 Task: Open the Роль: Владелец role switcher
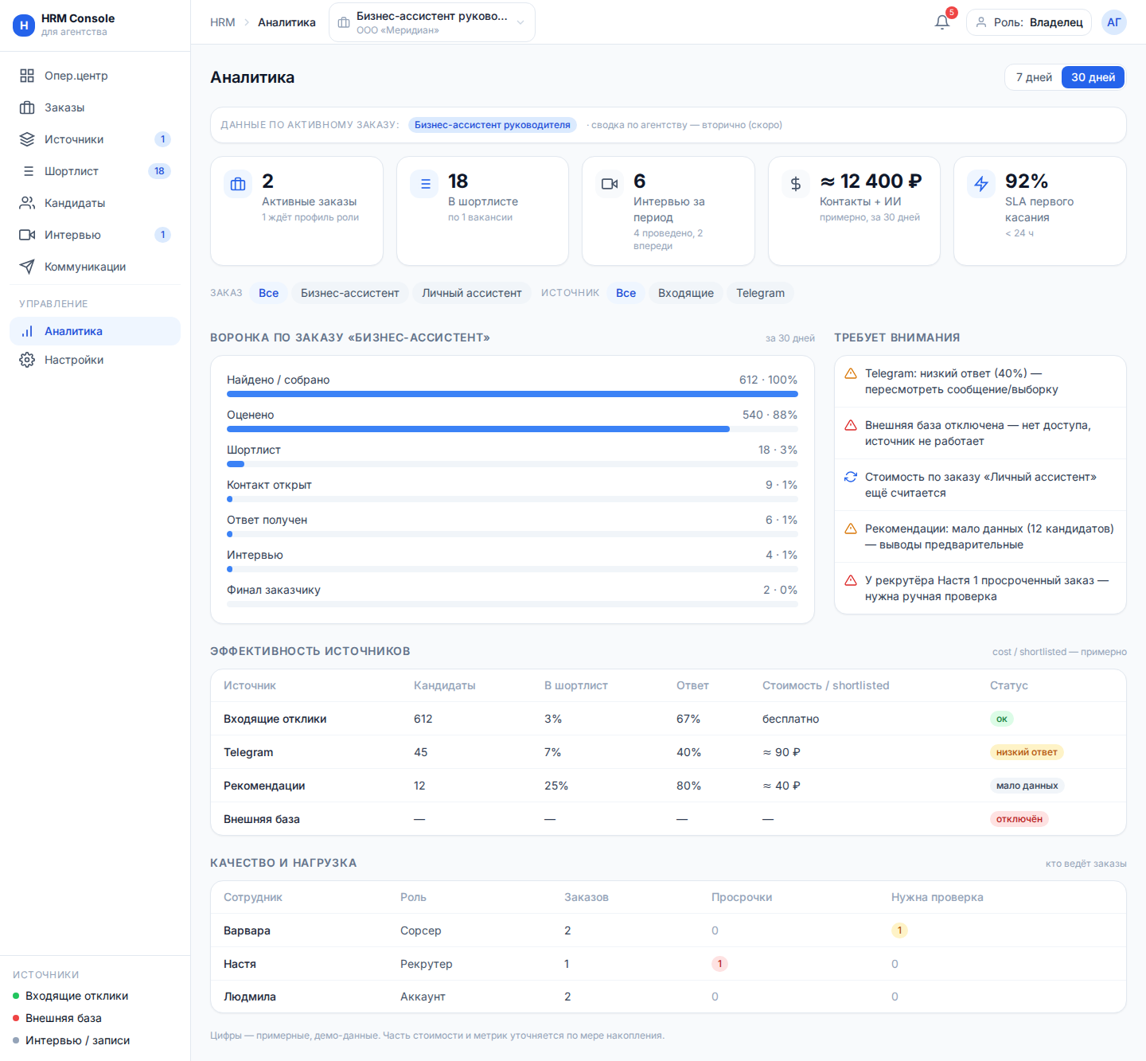(x=1029, y=22)
